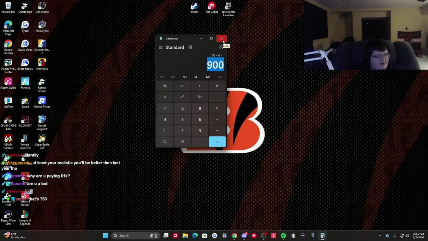Select the Counter-Strike 2 desktop icon
428x241 pixels.
pos(42,48)
